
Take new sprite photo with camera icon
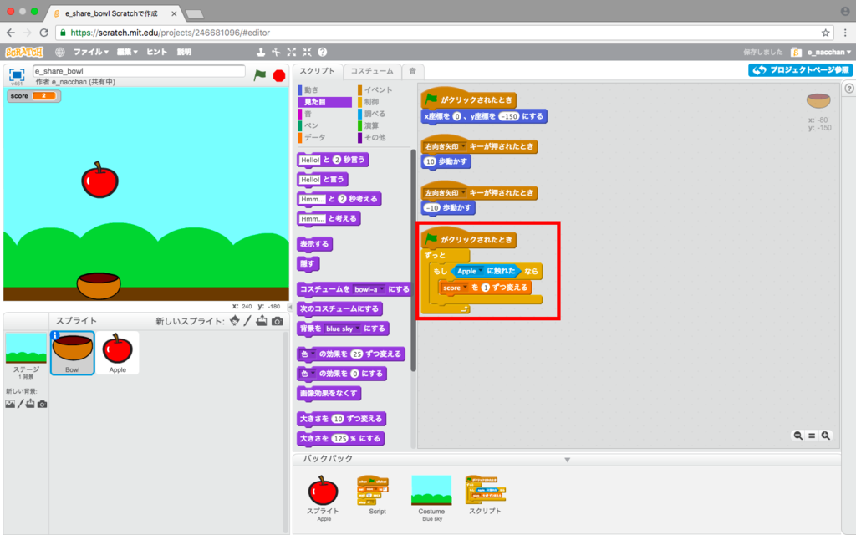tap(278, 321)
